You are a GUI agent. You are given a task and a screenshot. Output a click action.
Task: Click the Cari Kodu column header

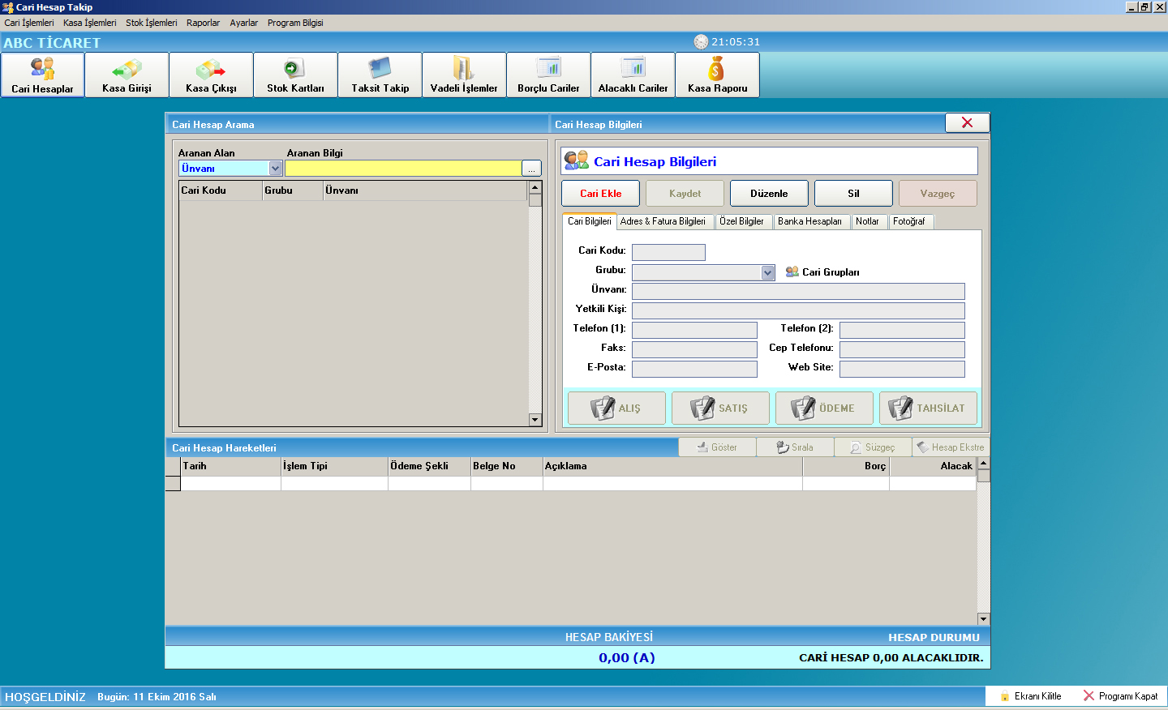click(x=221, y=190)
